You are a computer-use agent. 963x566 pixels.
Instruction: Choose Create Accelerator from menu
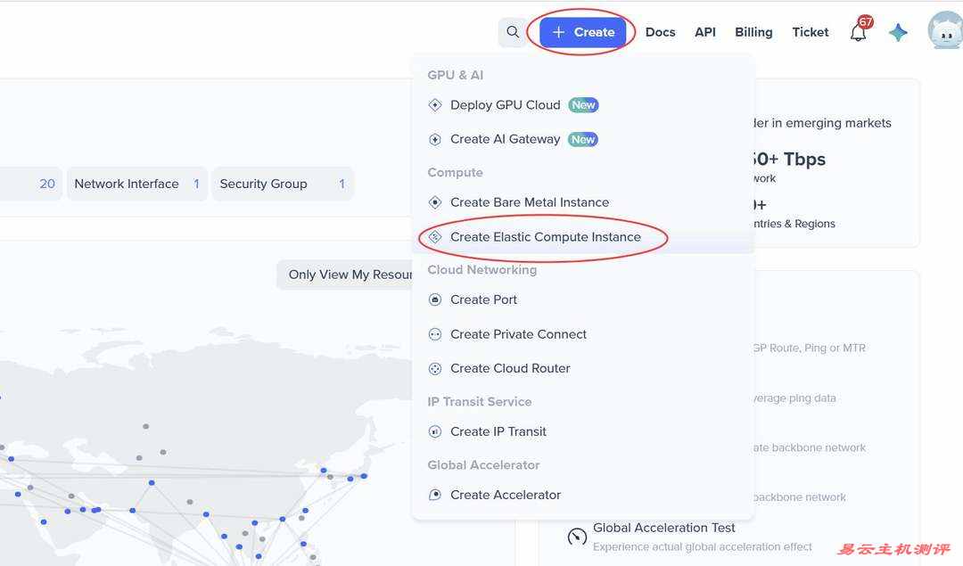[x=505, y=495]
